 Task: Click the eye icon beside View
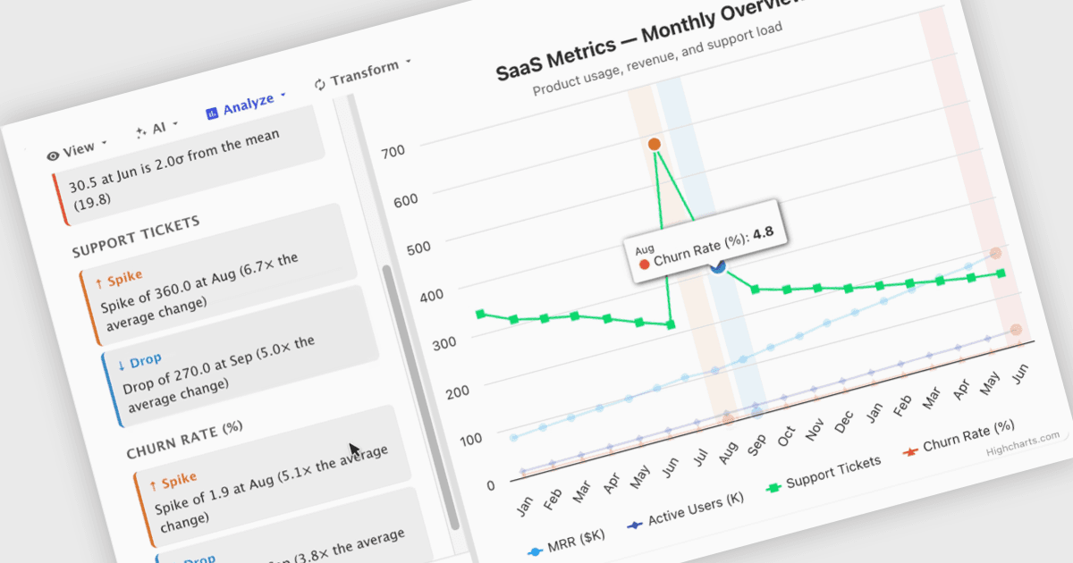[54, 155]
